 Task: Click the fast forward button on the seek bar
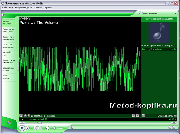point(174,123)
